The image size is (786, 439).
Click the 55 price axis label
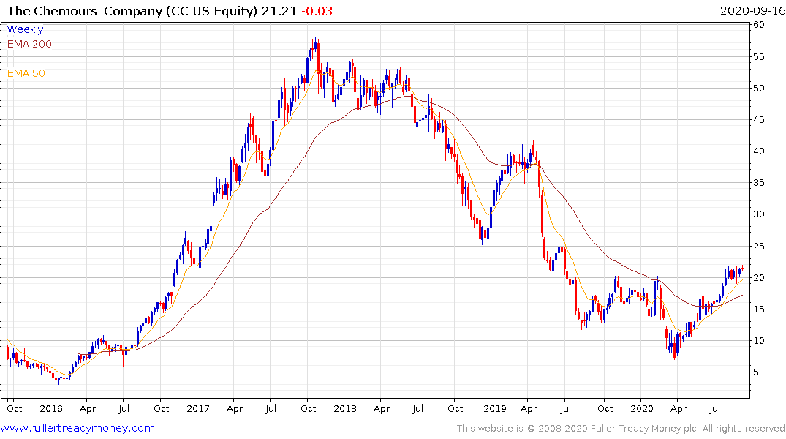click(x=758, y=56)
